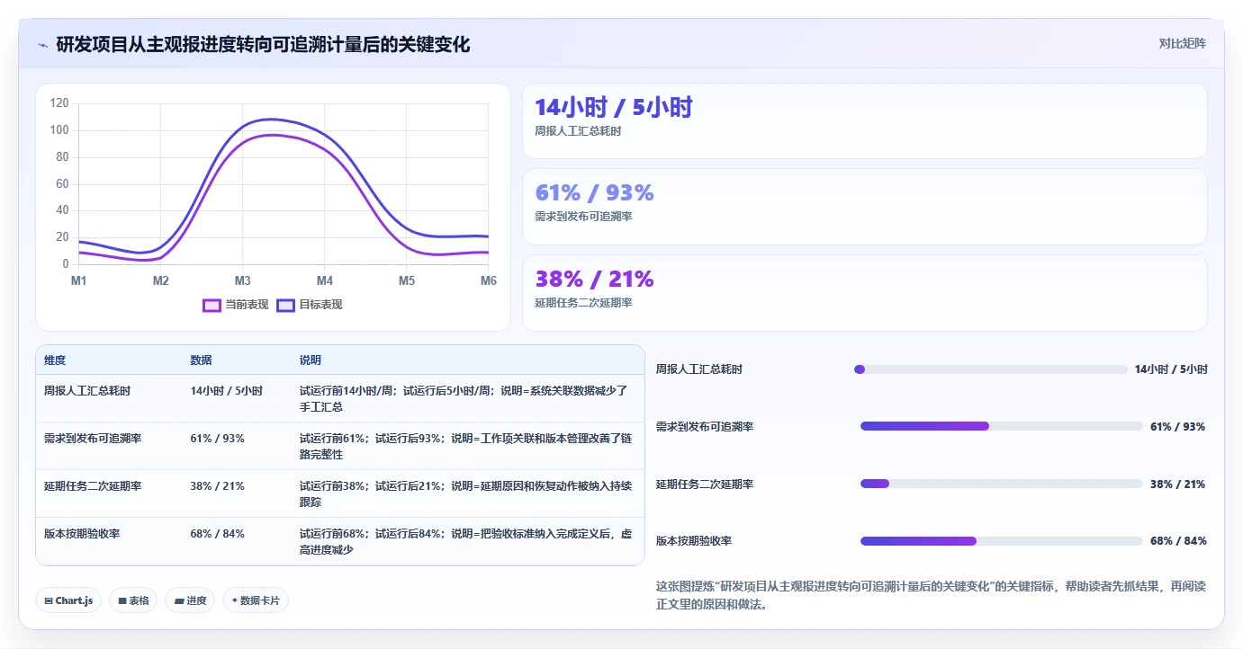Click the 版本按期验收率 progress bar
Screen dimensions: 1243x649
point(1002,541)
